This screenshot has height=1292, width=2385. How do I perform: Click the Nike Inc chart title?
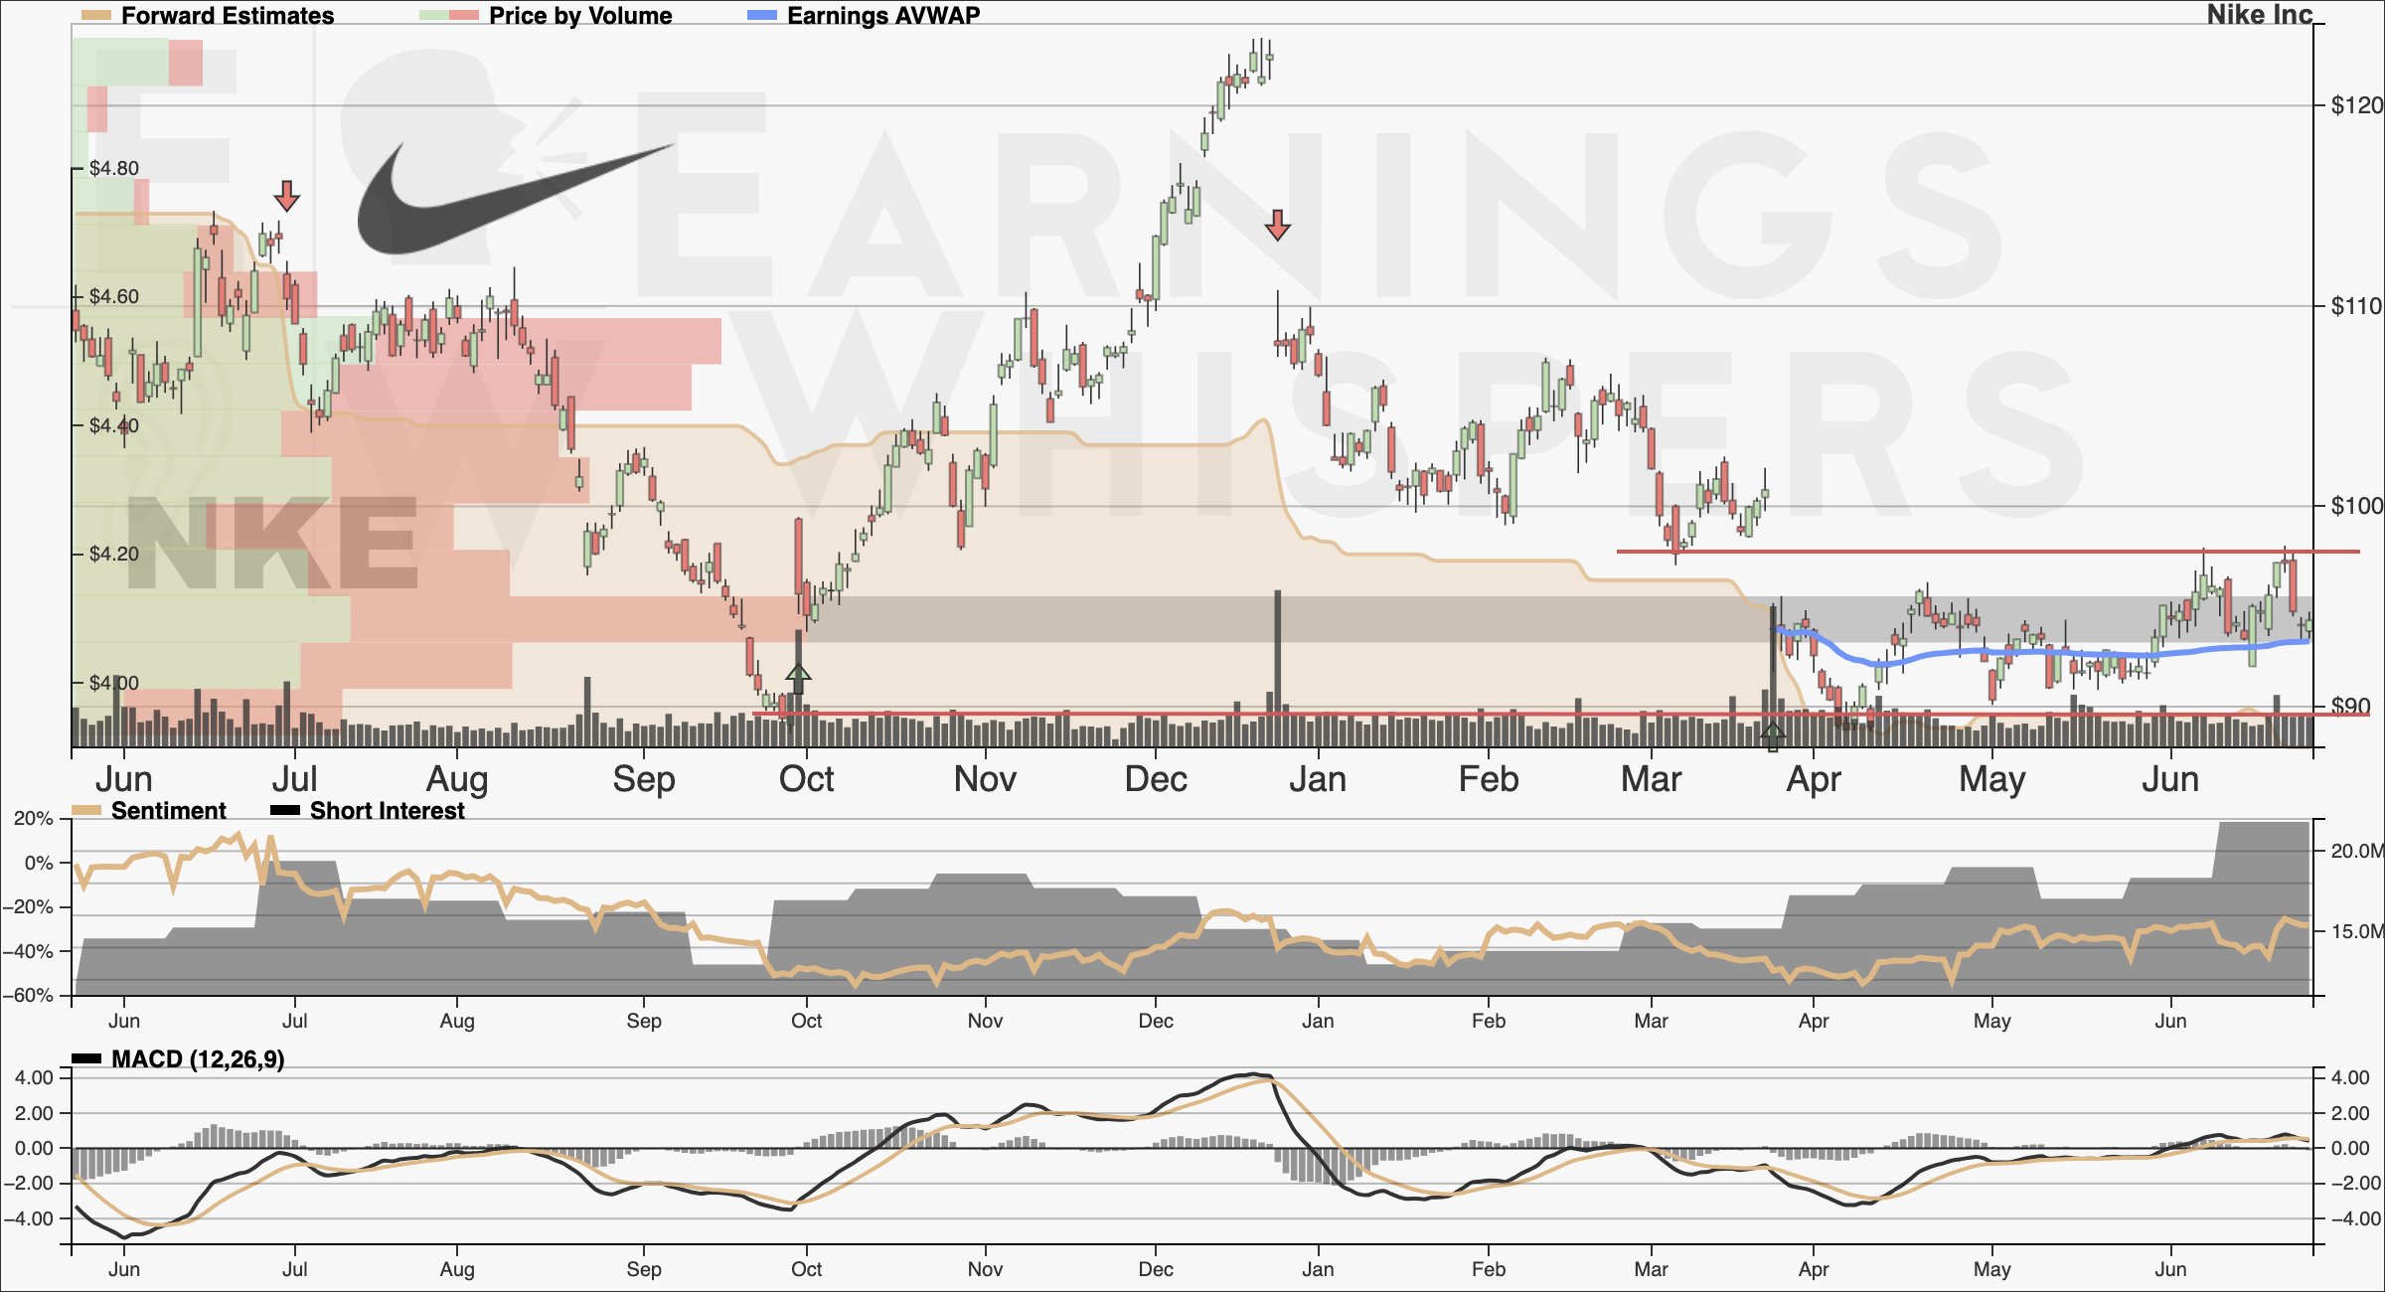tap(2260, 15)
